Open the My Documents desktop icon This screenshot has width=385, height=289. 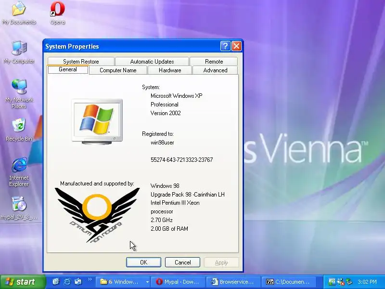pyautogui.click(x=19, y=13)
